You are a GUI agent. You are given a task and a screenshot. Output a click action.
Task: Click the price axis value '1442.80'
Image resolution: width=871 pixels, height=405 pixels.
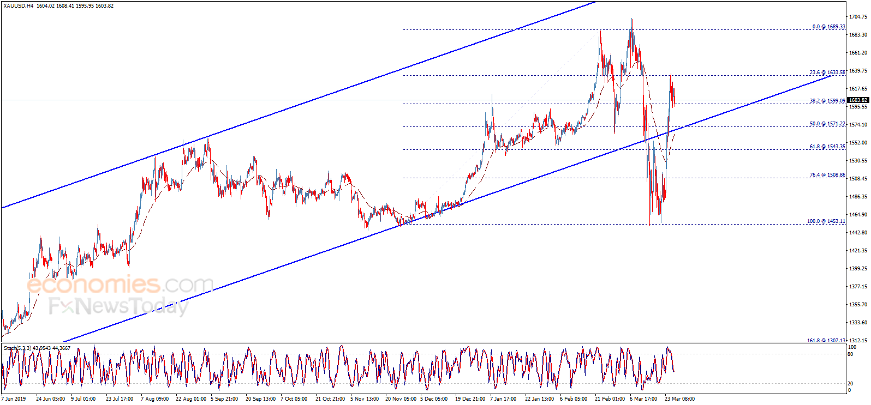click(x=858, y=233)
